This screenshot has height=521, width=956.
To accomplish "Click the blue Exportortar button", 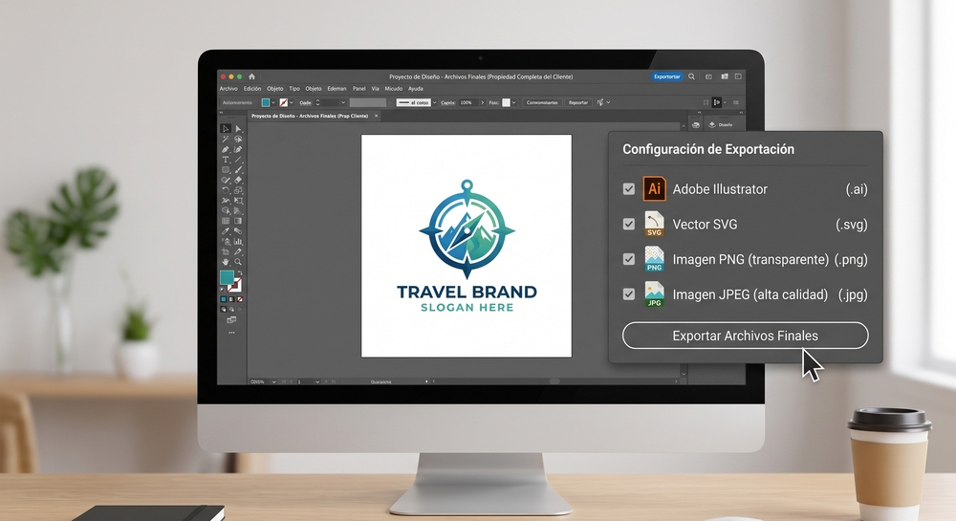I will pos(667,76).
